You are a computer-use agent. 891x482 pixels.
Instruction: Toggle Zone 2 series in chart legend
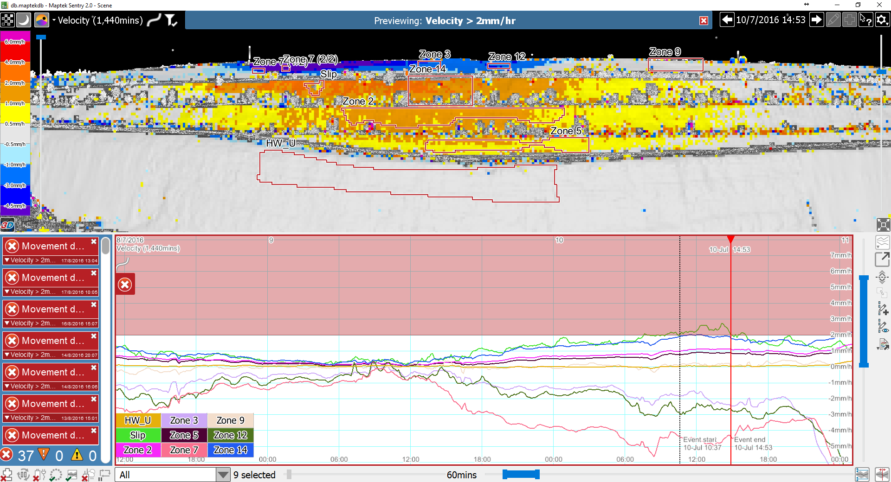coord(138,450)
